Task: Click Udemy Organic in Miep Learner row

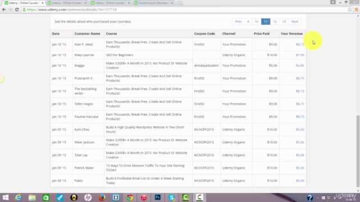Action: coord(234,55)
